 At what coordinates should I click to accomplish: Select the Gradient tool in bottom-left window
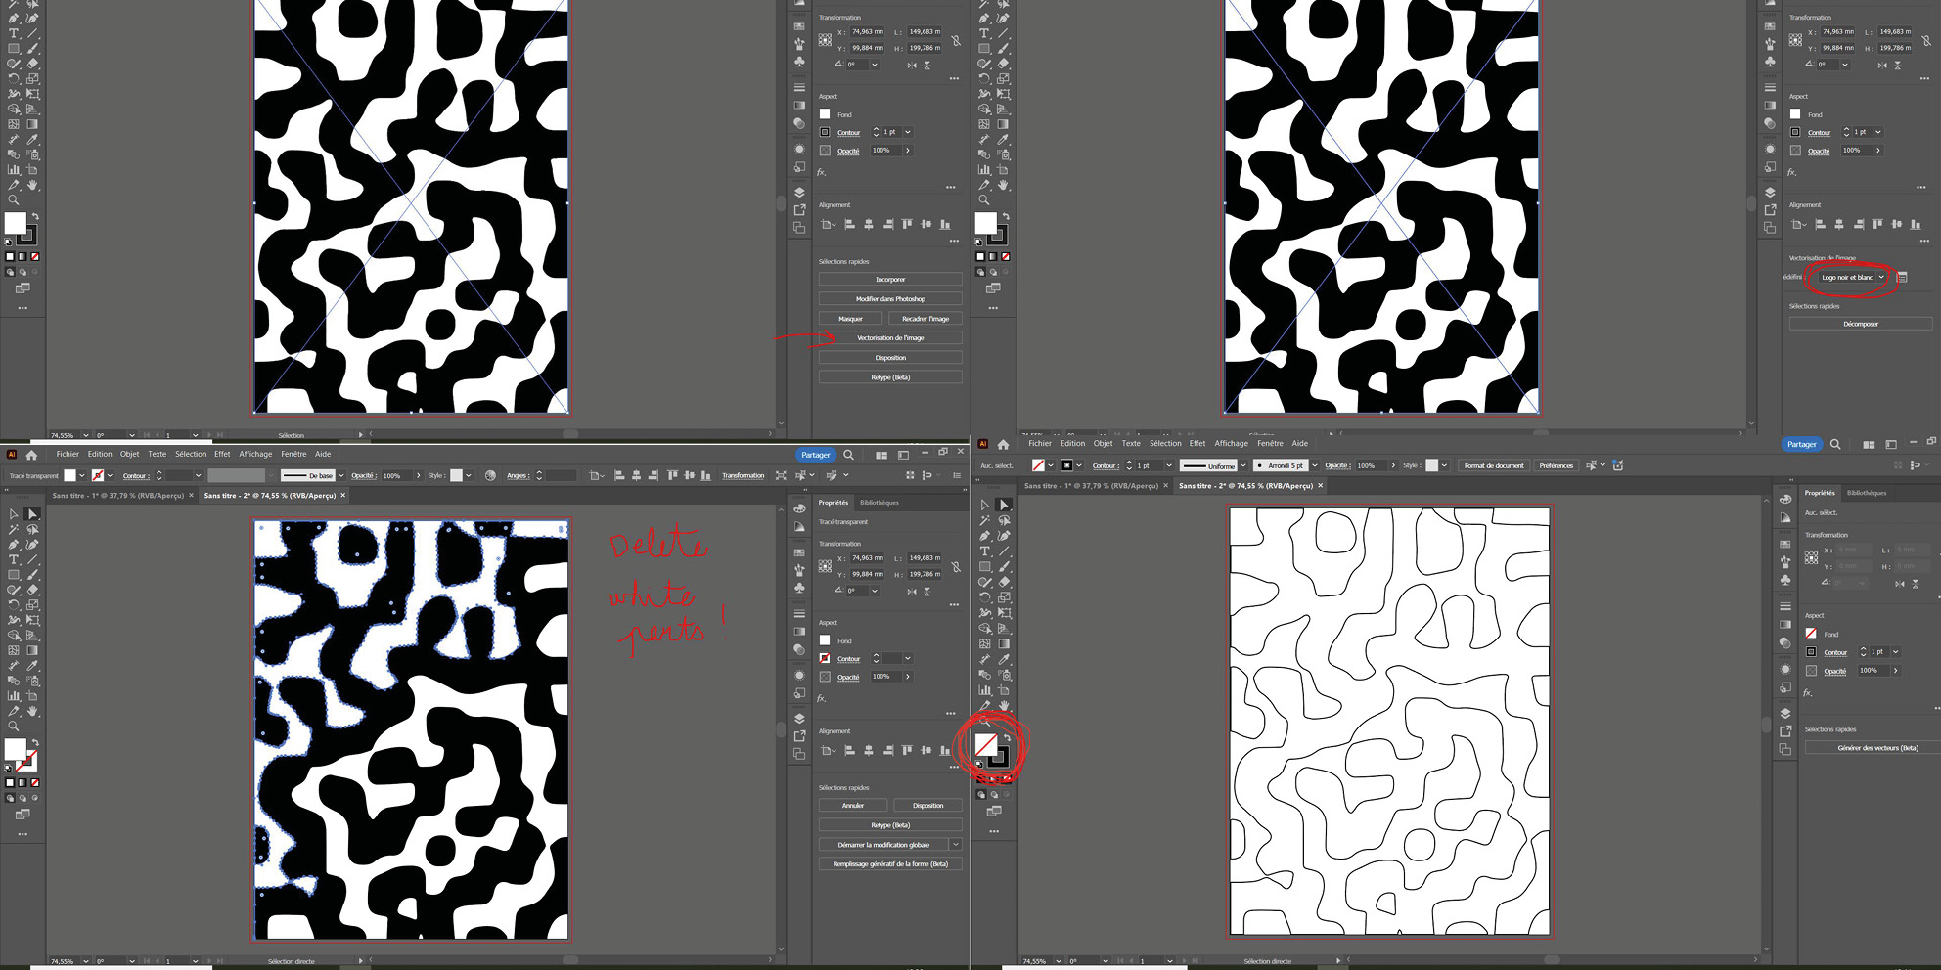point(32,650)
